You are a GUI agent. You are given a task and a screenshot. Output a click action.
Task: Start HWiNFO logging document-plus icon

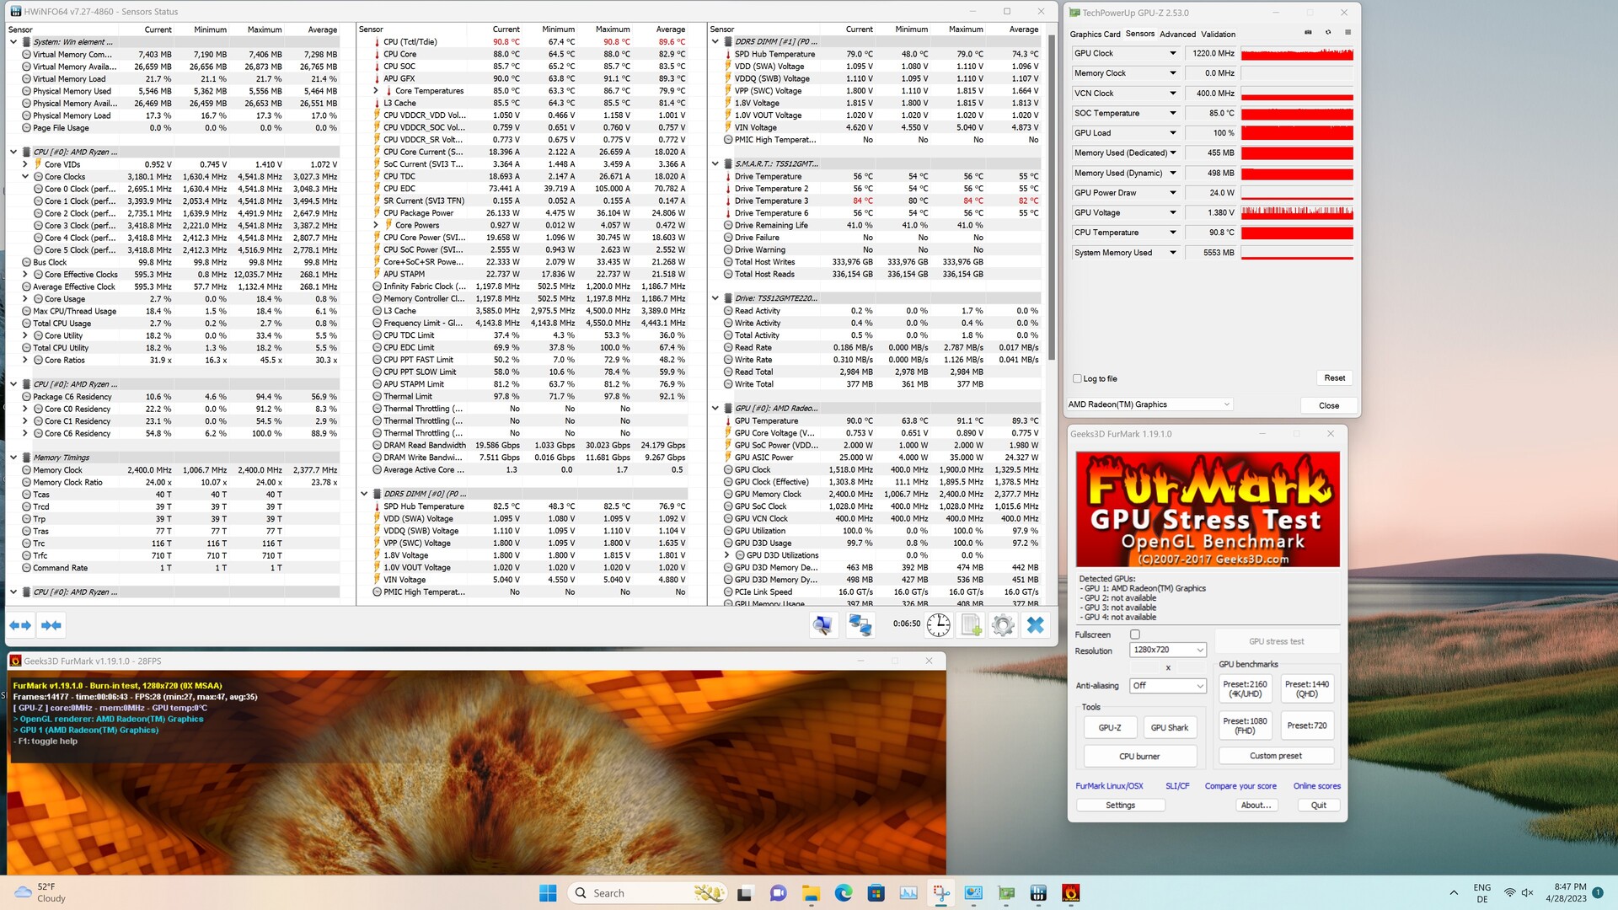tap(971, 624)
